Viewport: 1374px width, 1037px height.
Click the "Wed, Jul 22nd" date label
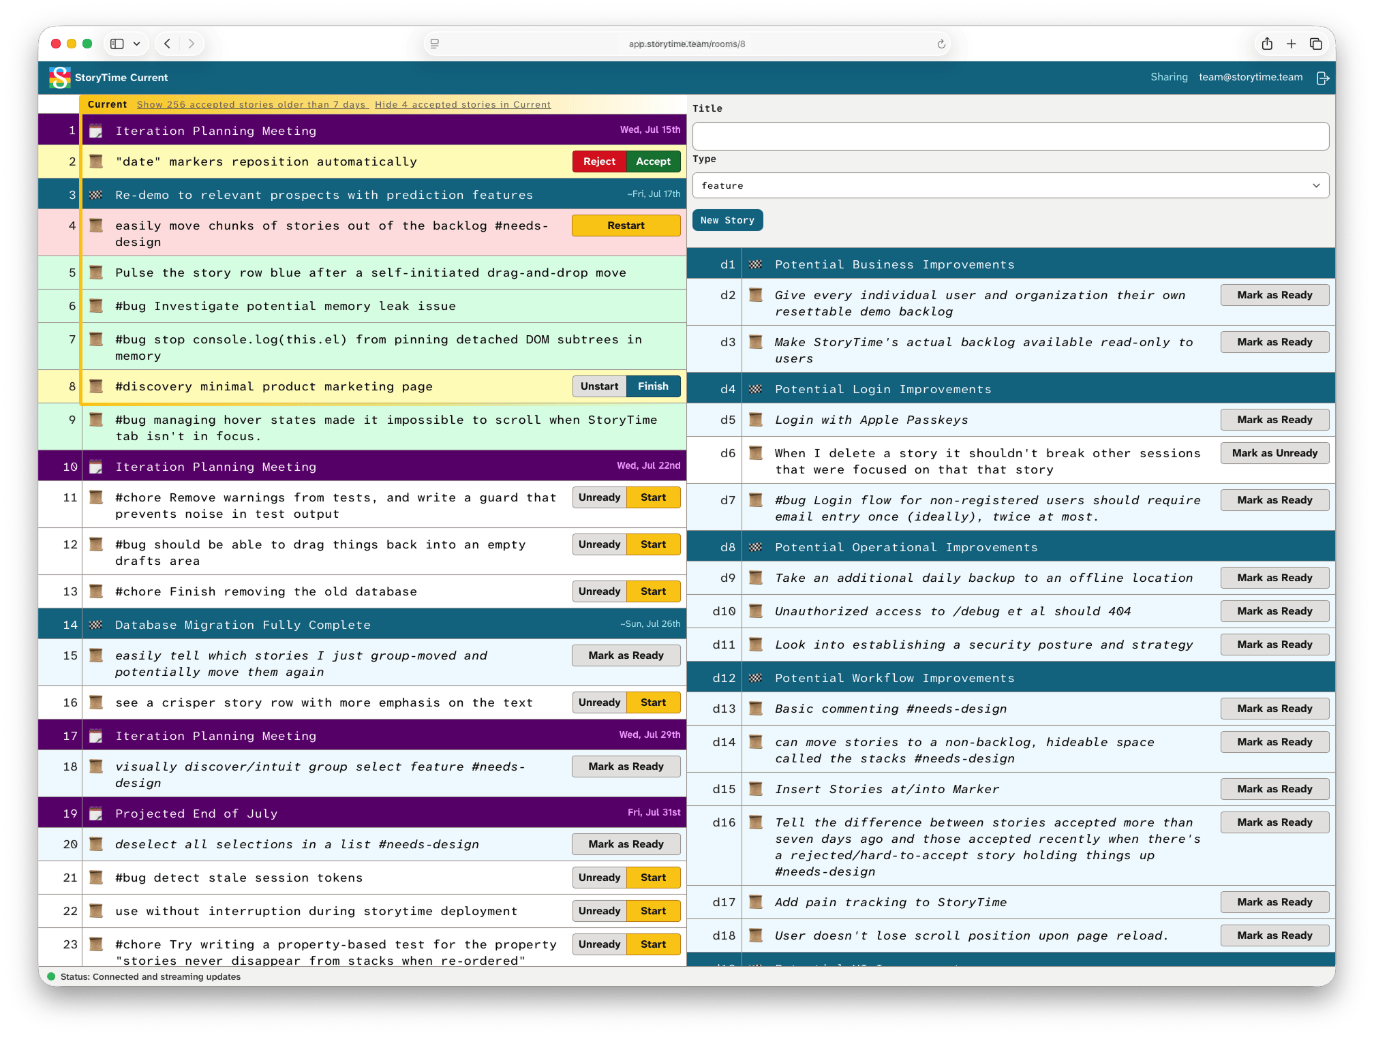648,465
